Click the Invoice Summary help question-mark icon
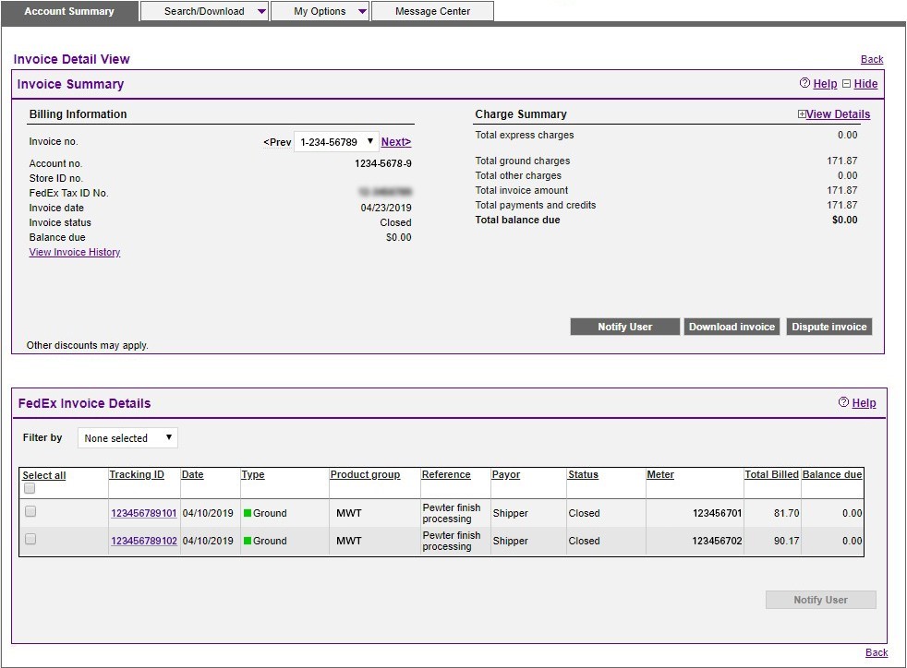This screenshot has width=907, height=668. click(804, 83)
